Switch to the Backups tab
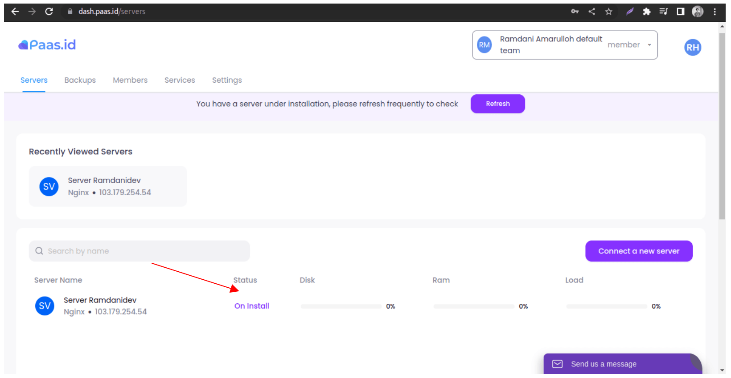 point(80,80)
